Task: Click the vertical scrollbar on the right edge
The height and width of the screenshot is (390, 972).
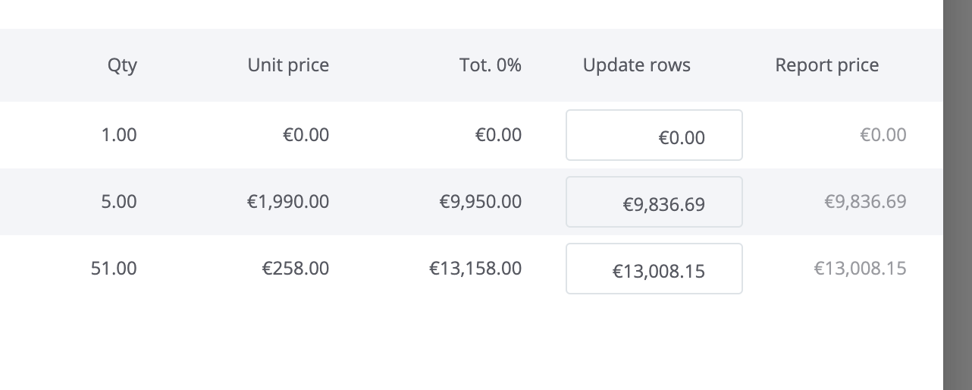Action: tap(958, 195)
